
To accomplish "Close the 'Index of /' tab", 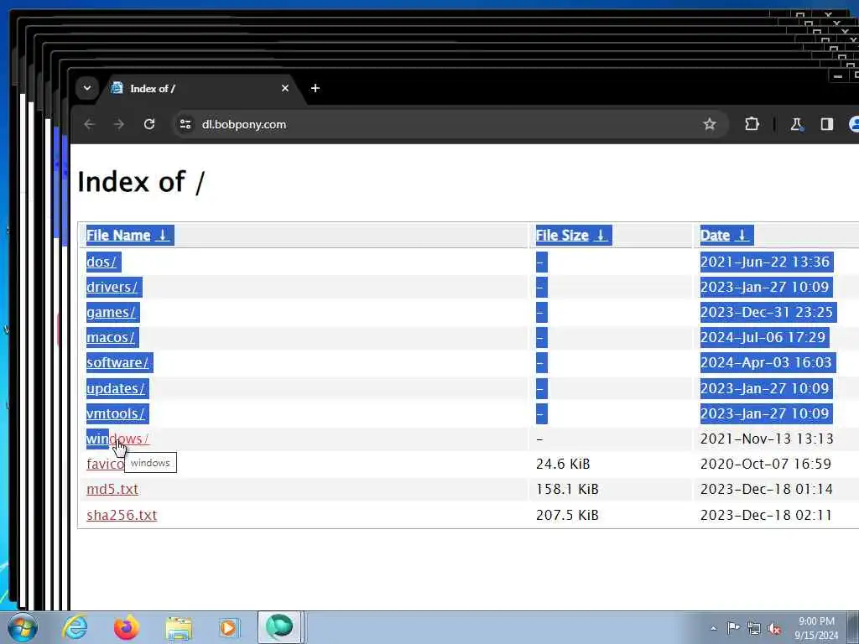I will (x=285, y=88).
